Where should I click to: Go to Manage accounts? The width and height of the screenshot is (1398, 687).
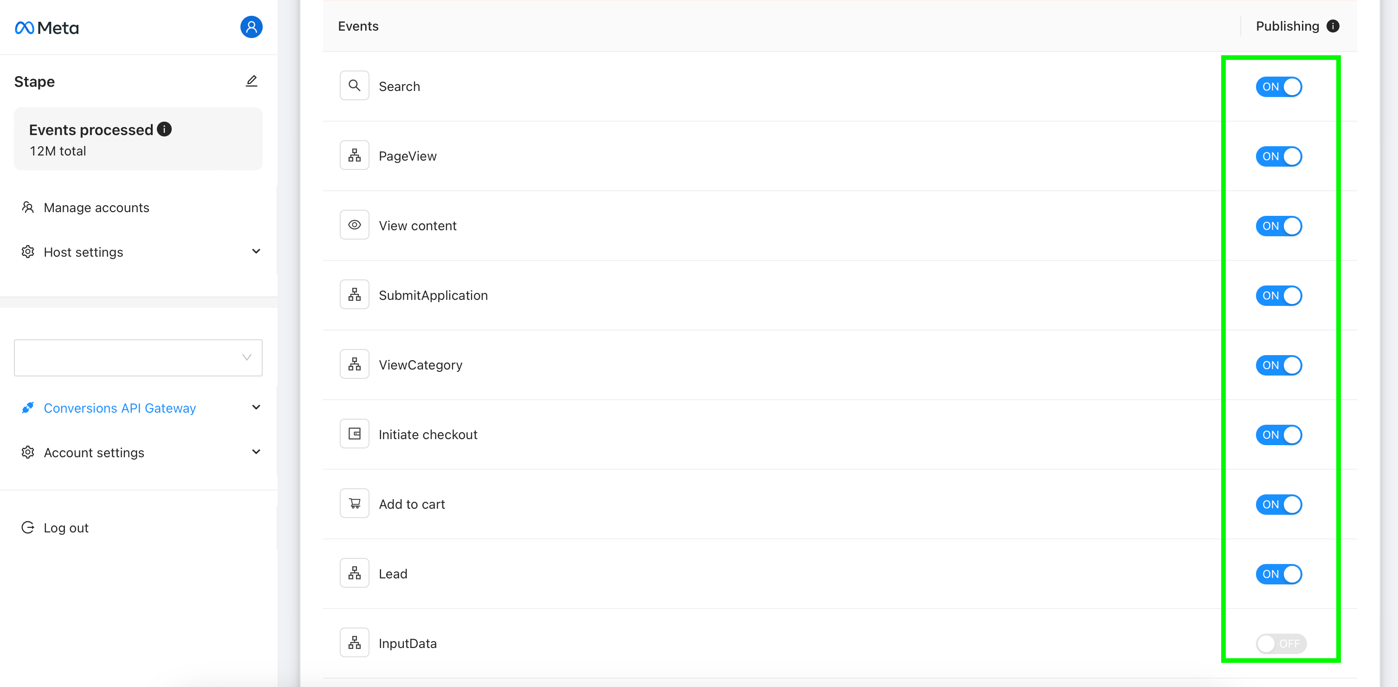(x=96, y=208)
